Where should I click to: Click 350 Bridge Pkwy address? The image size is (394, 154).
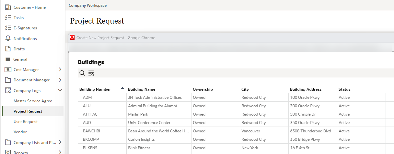[305, 139]
